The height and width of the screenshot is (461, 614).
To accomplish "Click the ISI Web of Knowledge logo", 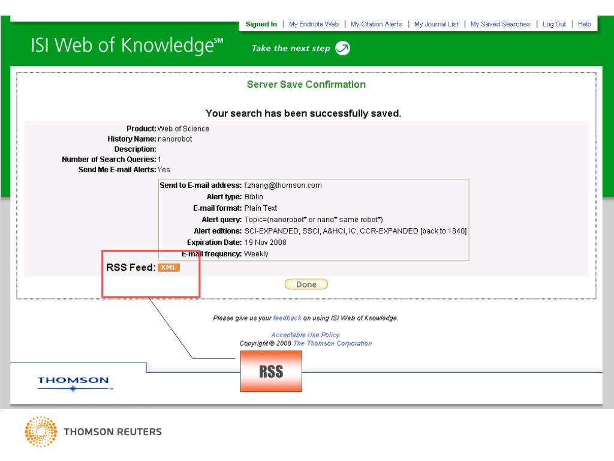I will point(127,46).
